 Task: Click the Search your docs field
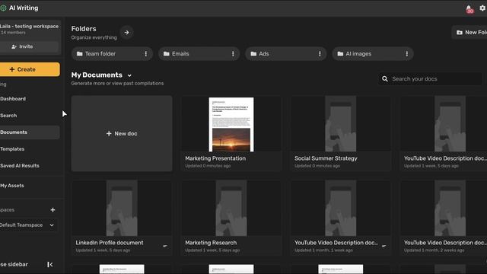430,79
